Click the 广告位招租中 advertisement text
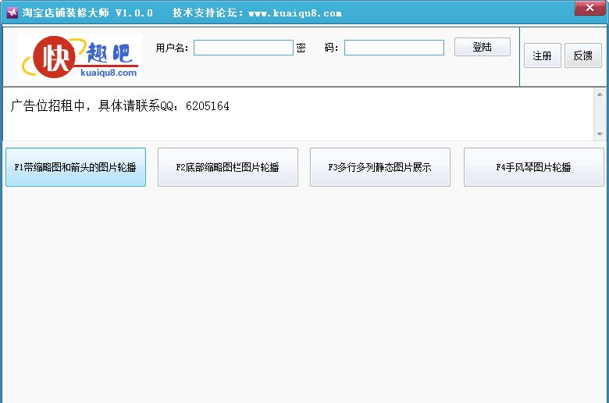609x403 pixels. click(120, 105)
